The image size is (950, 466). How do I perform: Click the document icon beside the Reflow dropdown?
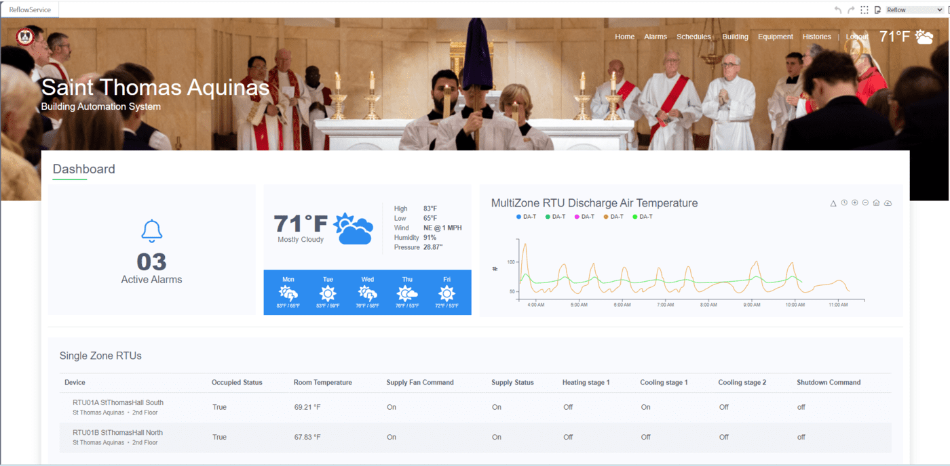(x=877, y=10)
